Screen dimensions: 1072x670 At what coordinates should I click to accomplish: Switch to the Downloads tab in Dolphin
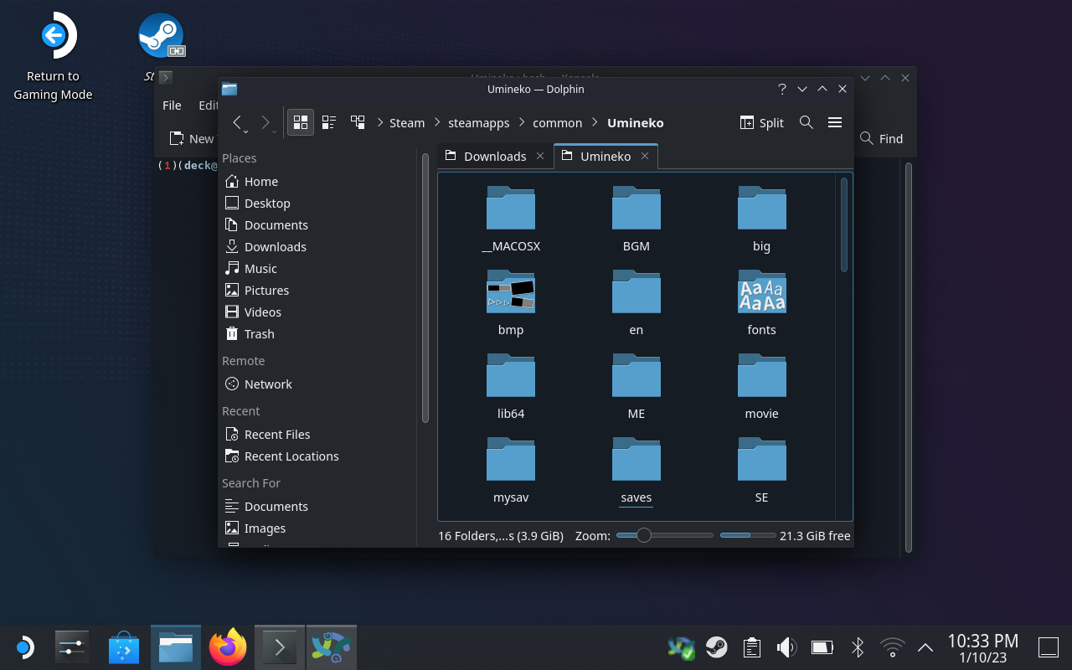(x=495, y=157)
